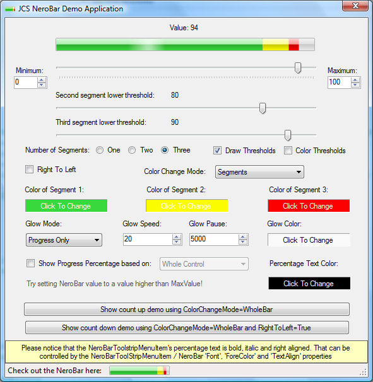The height and width of the screenshot is (382, 373).
Task: Open the Glow Mode dropdown
Action: click(64, 240)
